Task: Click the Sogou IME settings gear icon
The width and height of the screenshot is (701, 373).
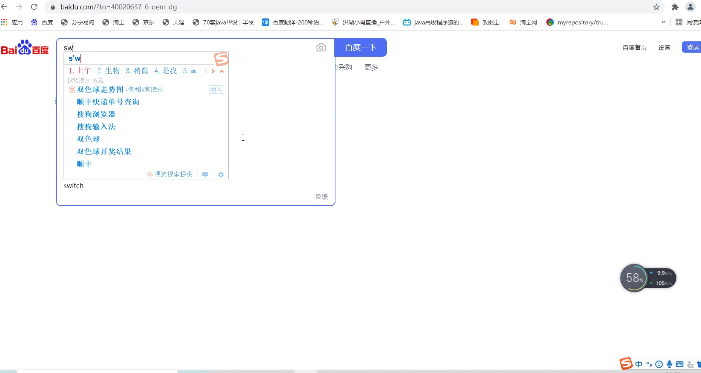Action: pos(221,174)
